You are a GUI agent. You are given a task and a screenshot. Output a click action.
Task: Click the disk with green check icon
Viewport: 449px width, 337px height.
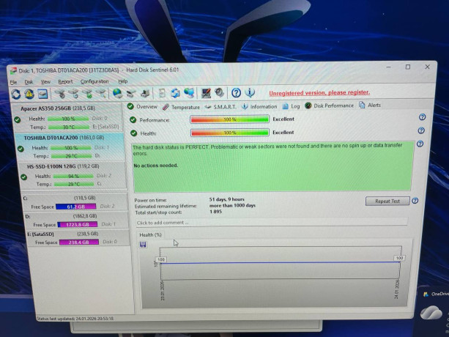coord(87,94)
